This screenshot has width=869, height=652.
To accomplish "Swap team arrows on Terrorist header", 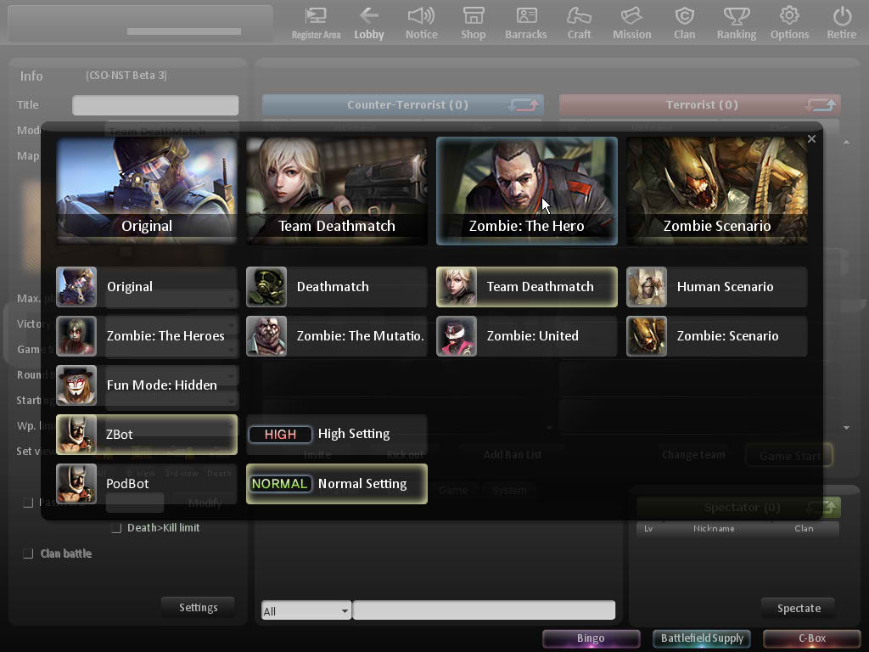I will 821,104.
